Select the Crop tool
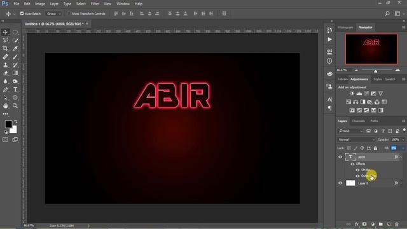The image size is (407, 229). (5, 48)
